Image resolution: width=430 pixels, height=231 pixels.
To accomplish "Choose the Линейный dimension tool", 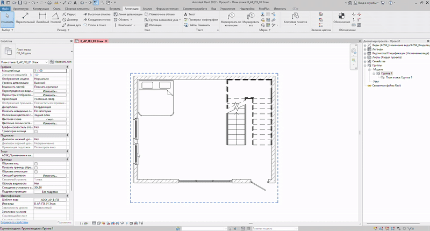I will [42, 19].
